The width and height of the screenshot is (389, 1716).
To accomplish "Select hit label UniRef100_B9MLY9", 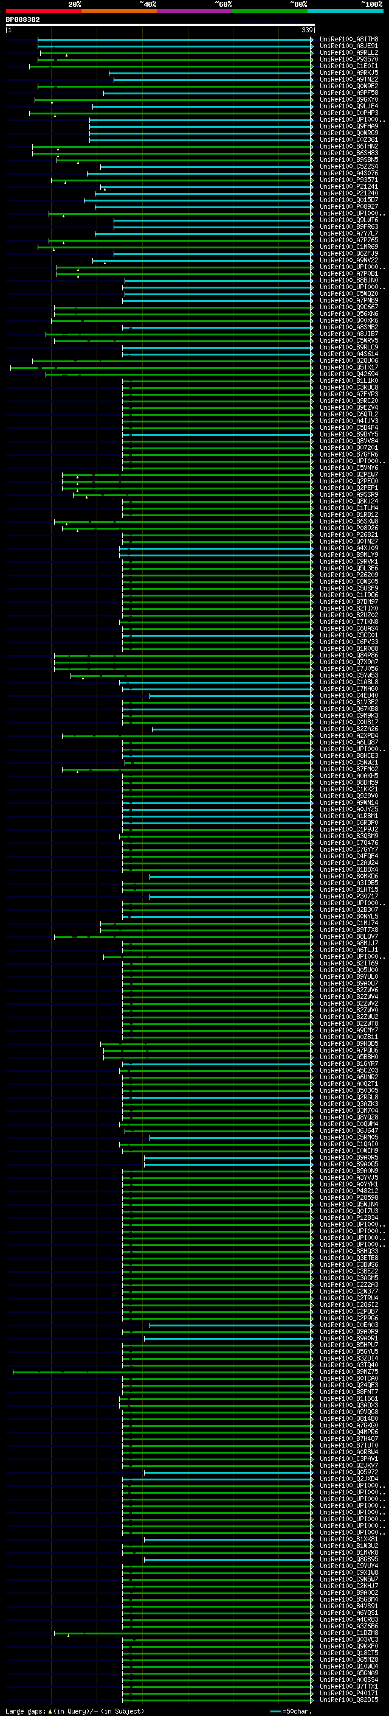I will coord(348,555).
